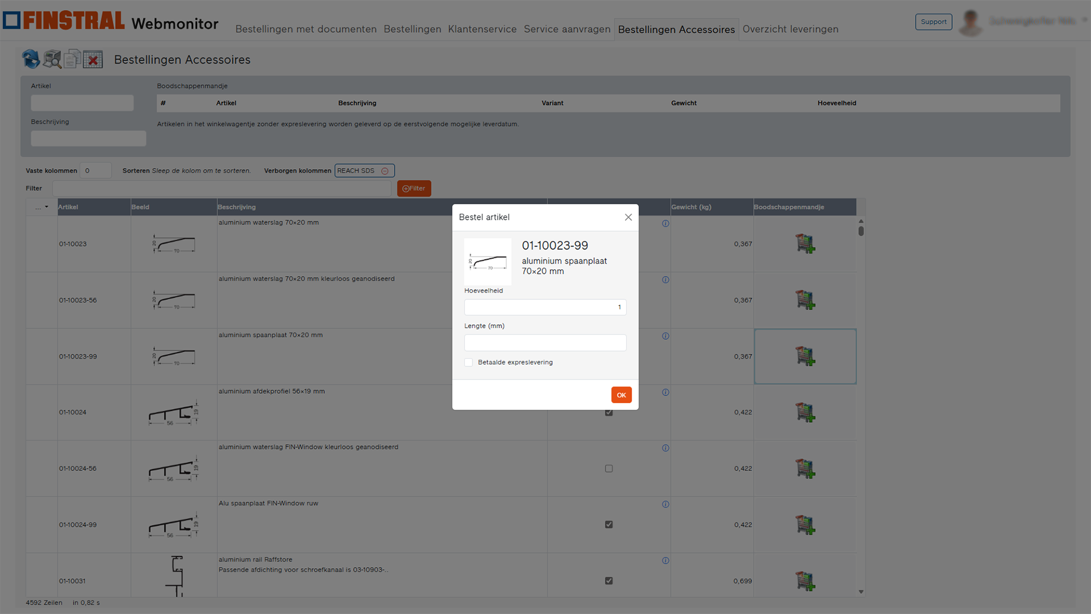Click the refresh icon beside the page title
Viewport: 1091px width, 614px height.
[x=31, y=59]
